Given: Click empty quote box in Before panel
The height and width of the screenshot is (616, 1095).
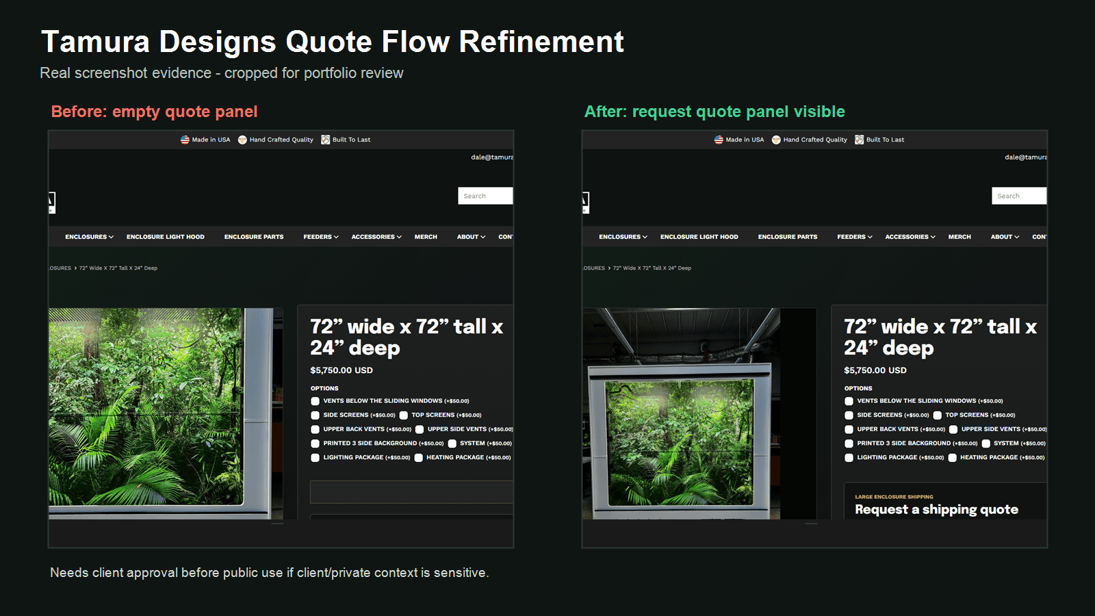Looking at the screenshot, I should tap(411, 492).
